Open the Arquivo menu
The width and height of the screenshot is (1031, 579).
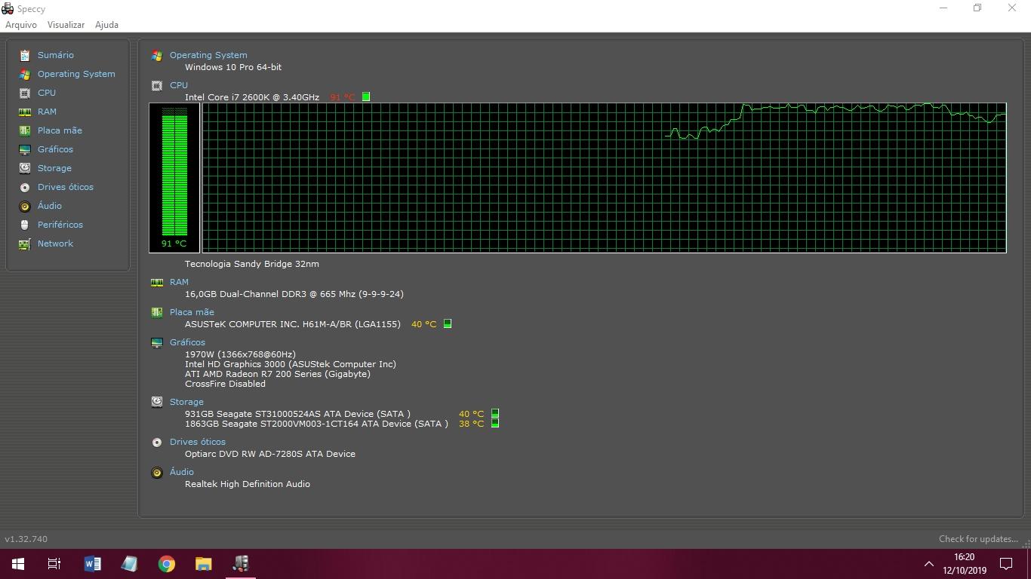pos(21,25)
